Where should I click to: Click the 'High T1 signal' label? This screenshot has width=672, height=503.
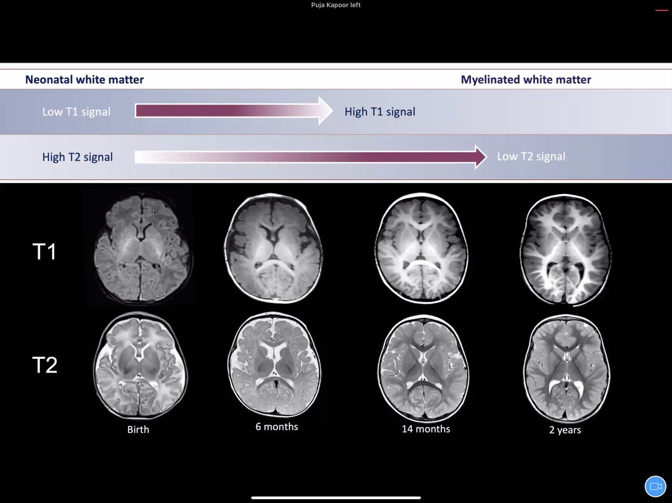[x=380, y=111]
